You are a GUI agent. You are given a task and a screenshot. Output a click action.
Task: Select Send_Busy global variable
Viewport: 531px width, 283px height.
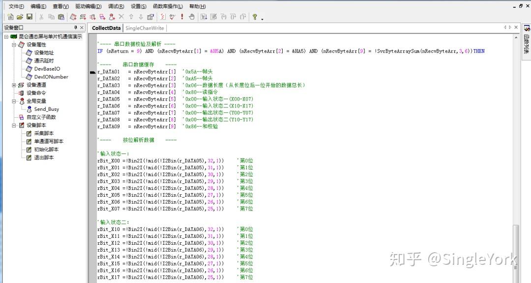(46, 109)
